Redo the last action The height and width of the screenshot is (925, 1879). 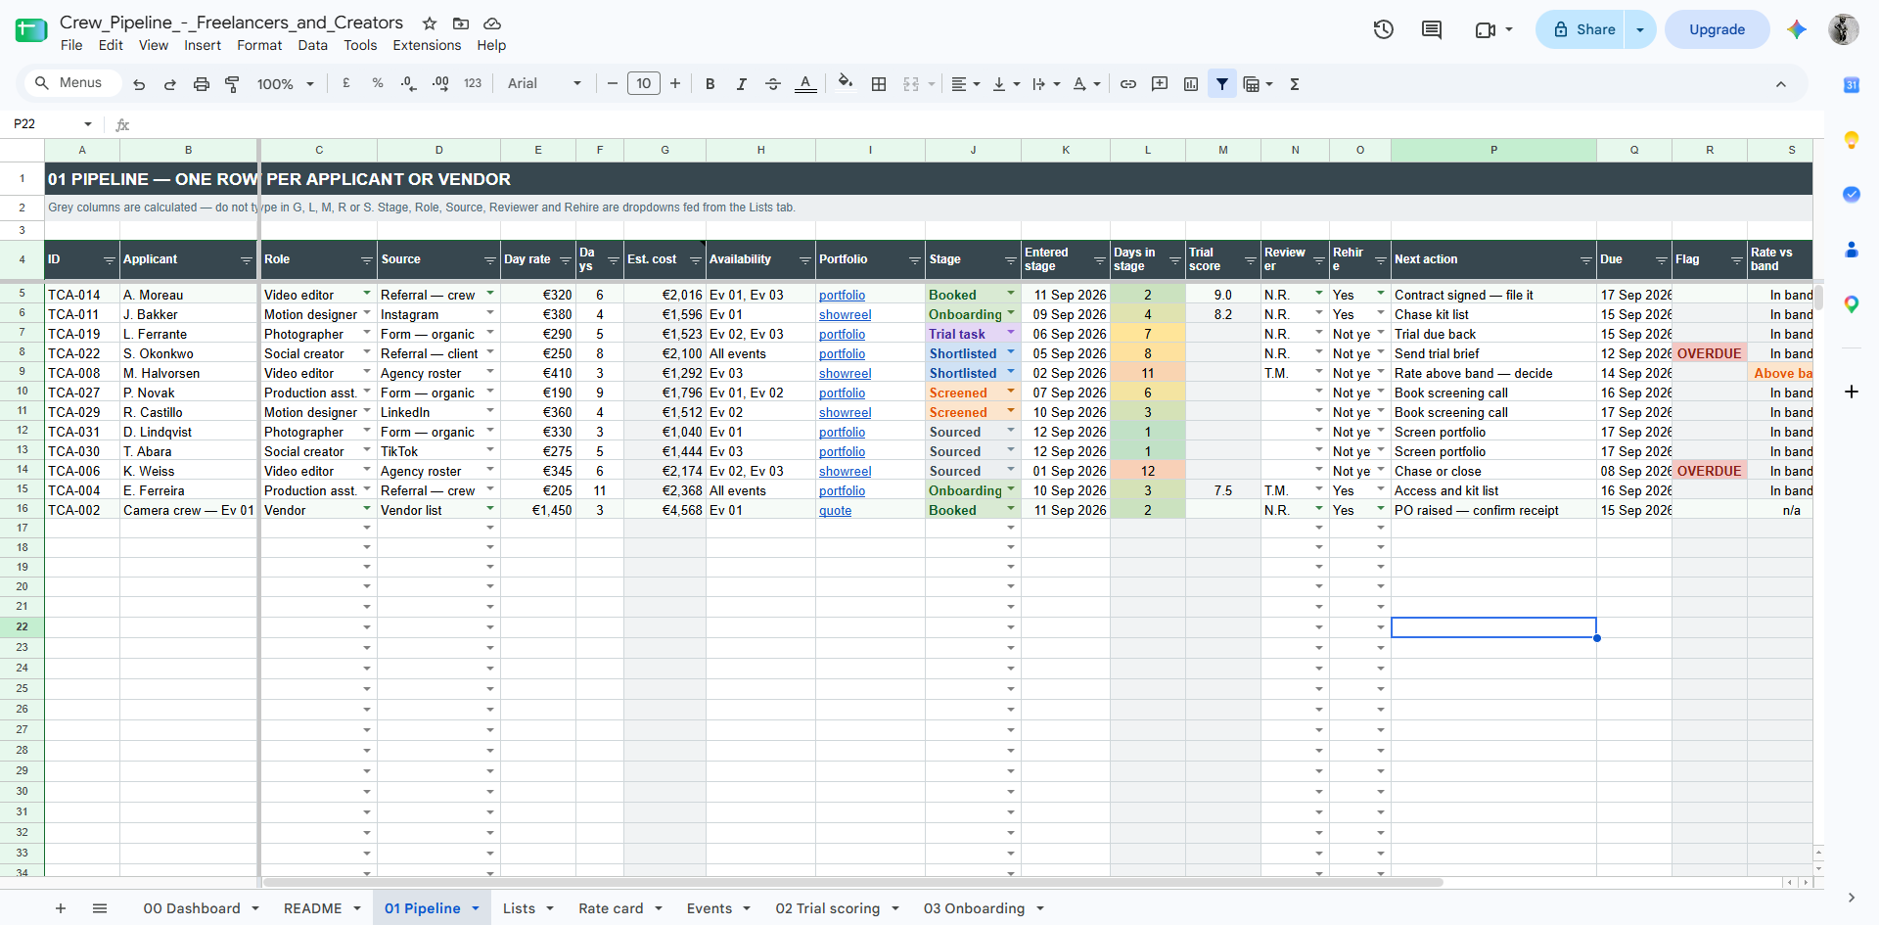click(169, 84)
